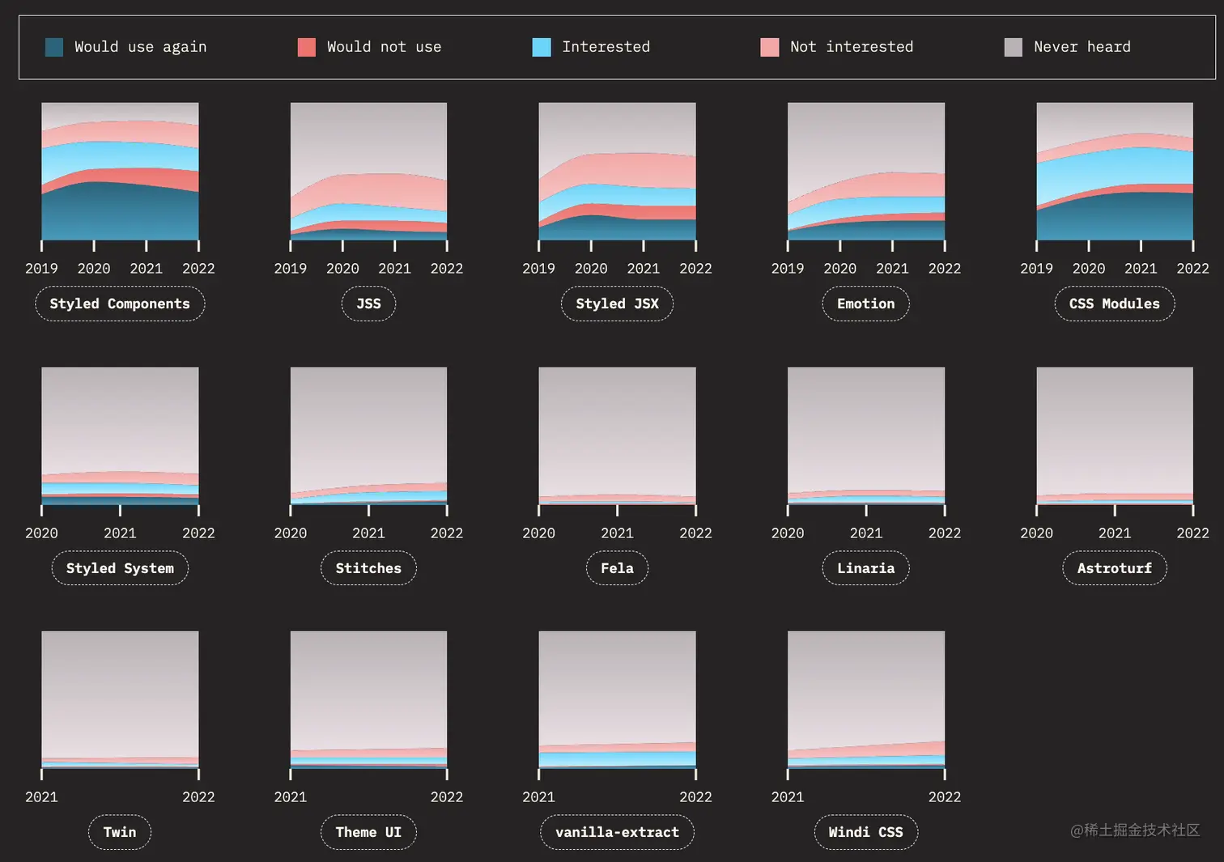Open the JSS area chart

point(368,172)
